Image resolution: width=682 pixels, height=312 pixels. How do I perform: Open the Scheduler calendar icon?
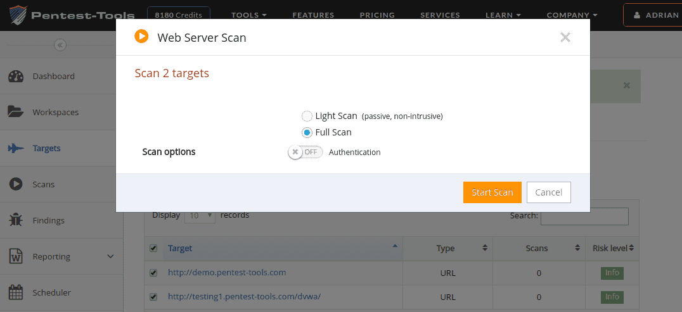click(16, 292)
